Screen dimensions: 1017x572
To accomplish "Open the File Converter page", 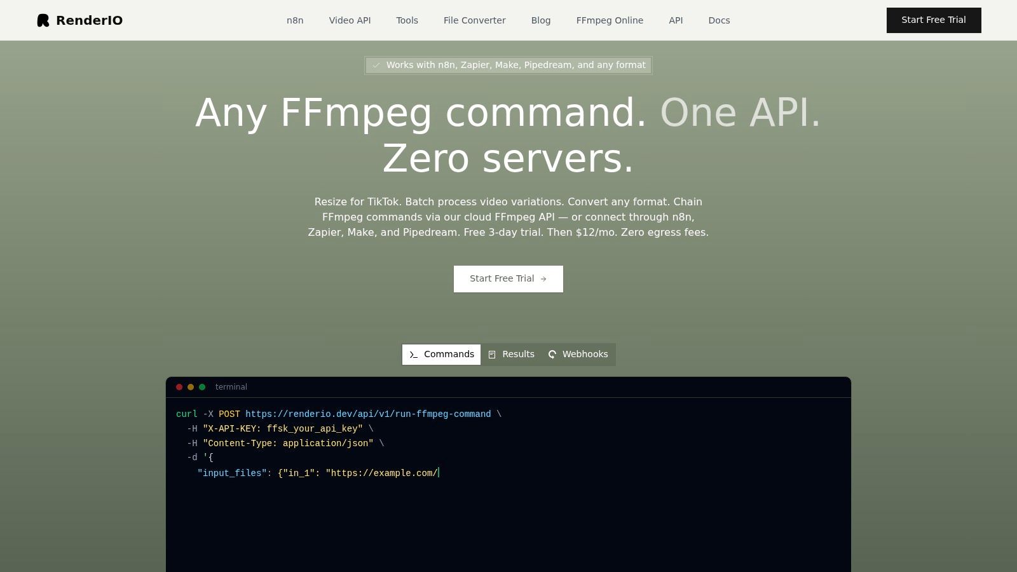I will 475,20.
